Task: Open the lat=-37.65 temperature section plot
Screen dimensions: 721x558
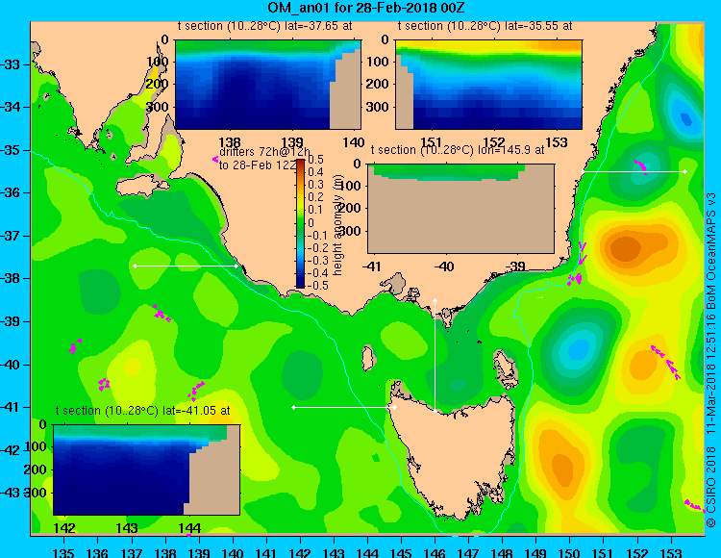Action: coord(267,85)
